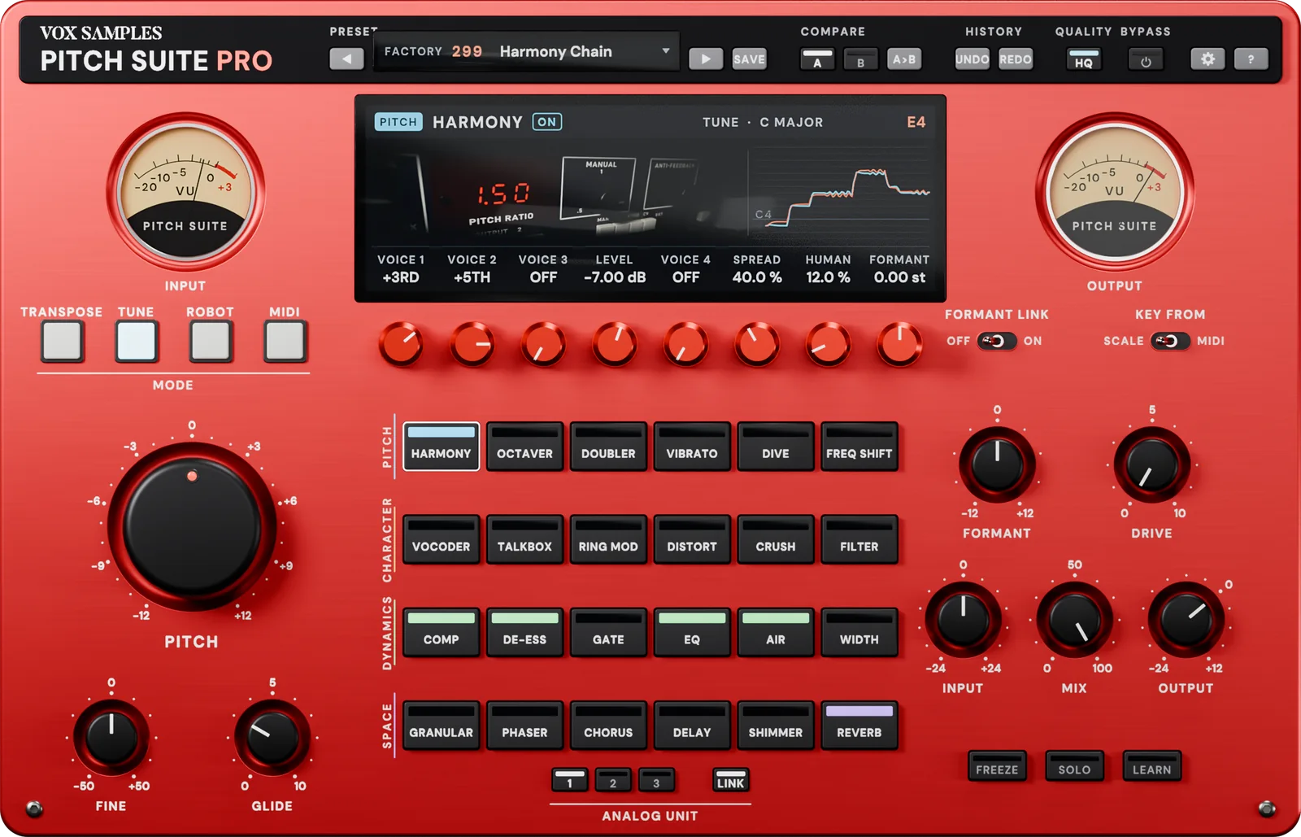Toggle the Comp dynamics module
The image size is (1301, 837).
tap(441, 632)
